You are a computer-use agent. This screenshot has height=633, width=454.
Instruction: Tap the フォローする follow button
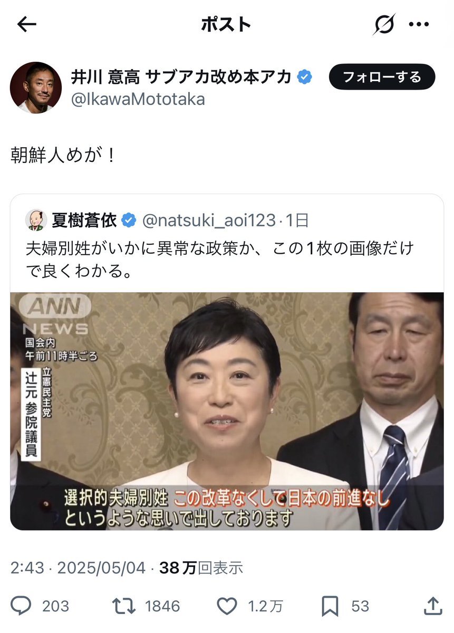pyautogui.click(x=382, y=77)
